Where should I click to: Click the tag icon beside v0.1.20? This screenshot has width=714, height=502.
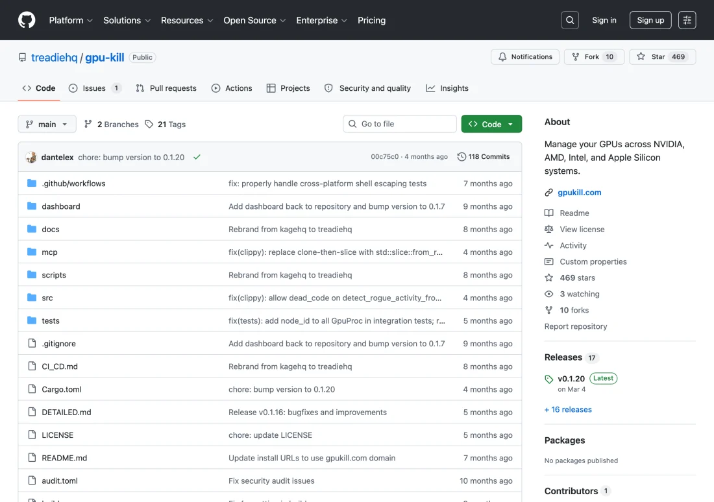point(548,379)
